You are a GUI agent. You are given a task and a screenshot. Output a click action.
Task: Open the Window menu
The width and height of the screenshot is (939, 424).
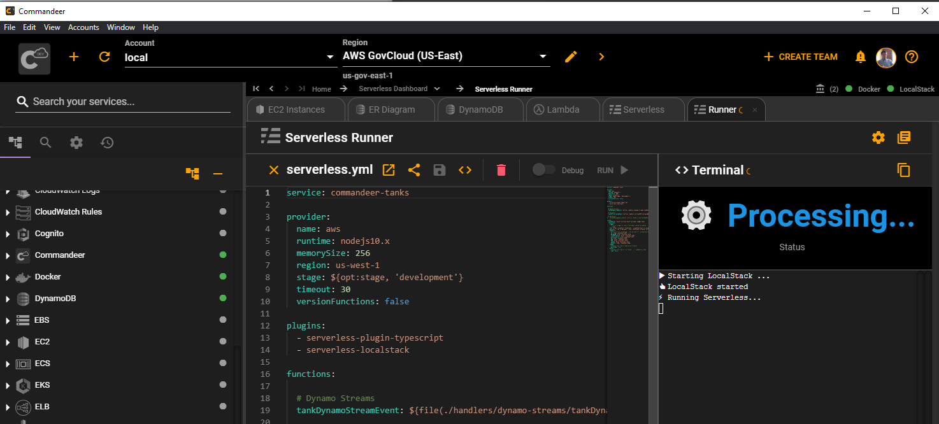[121, 27]
